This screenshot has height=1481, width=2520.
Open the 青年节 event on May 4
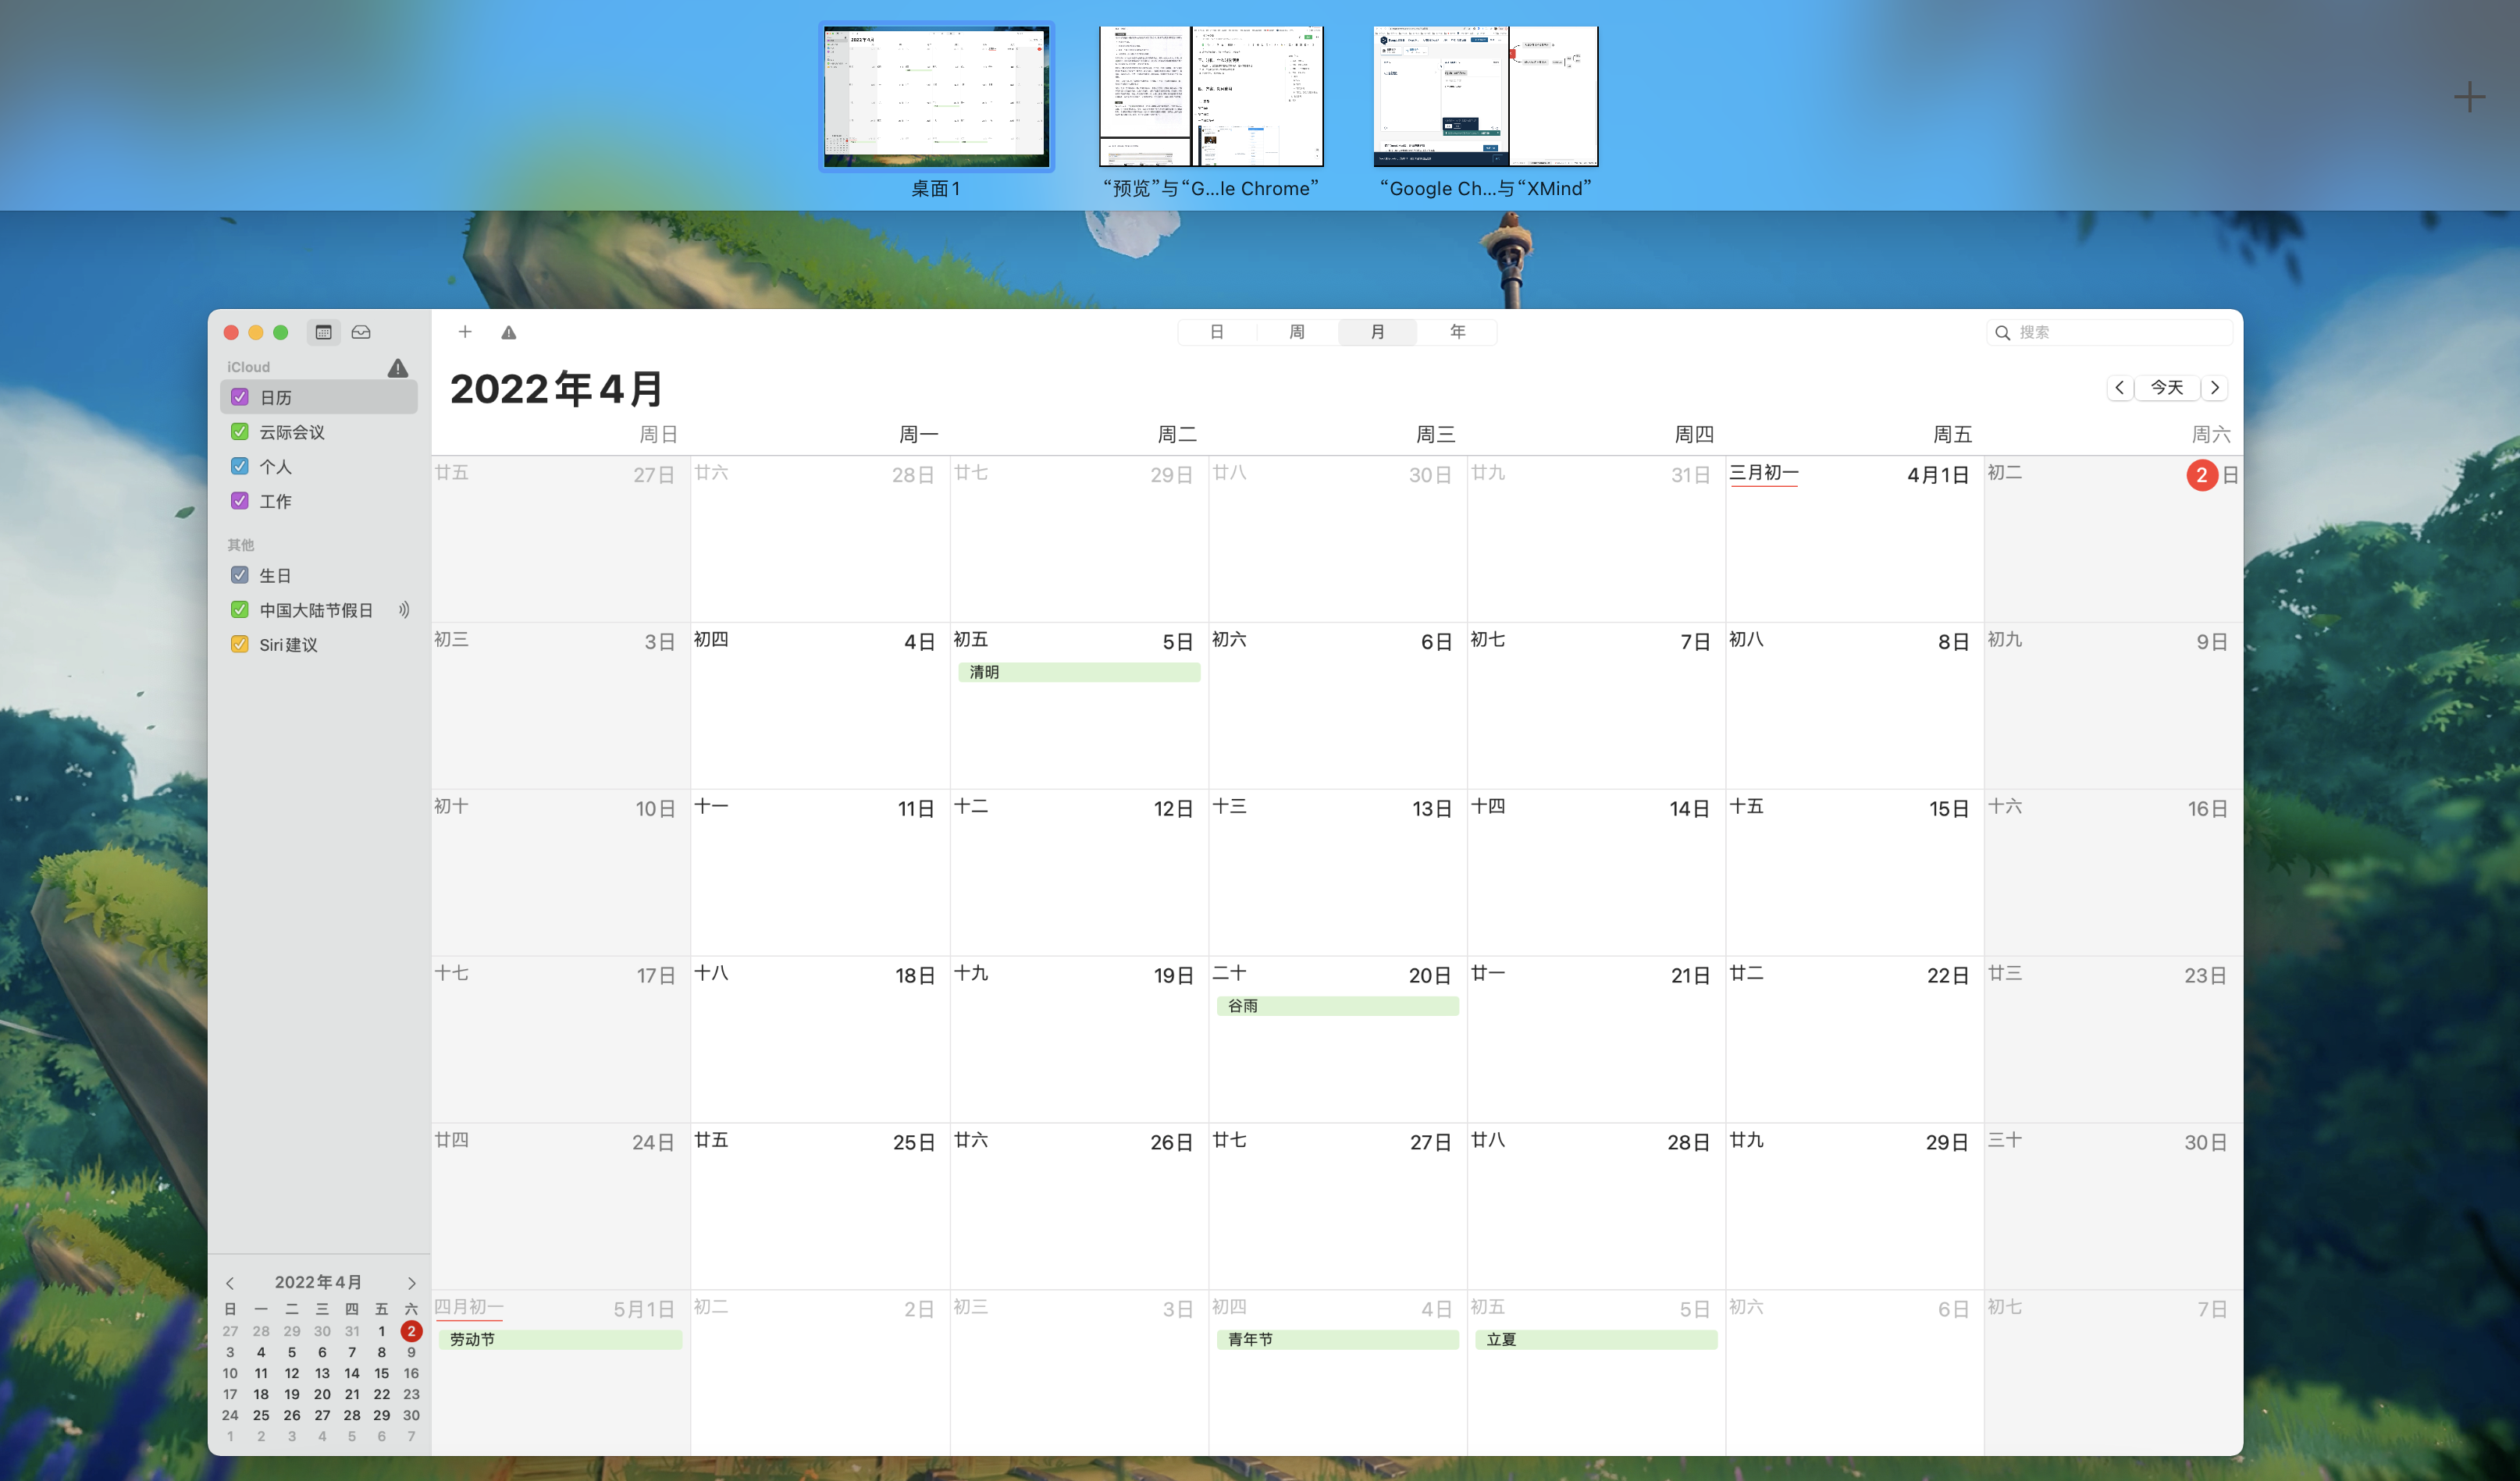[x=1338, y=1340]
